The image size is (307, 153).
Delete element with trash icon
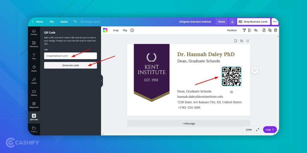click(276, 30)
